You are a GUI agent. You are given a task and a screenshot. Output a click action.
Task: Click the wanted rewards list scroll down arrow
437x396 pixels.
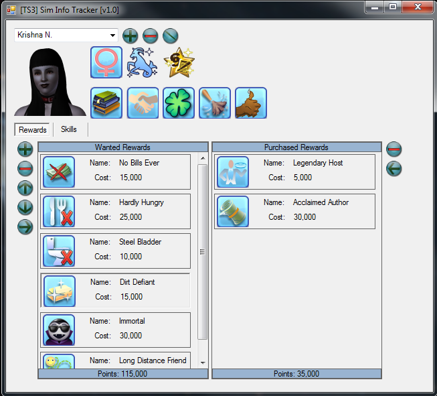pos(203,362)
